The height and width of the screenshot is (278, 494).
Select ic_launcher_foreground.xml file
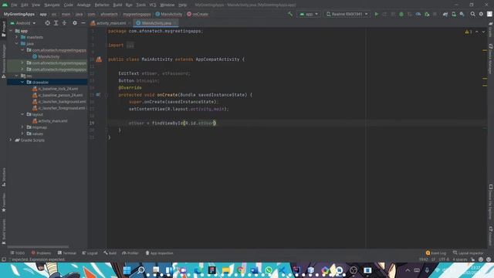click(x=62, y=108)
